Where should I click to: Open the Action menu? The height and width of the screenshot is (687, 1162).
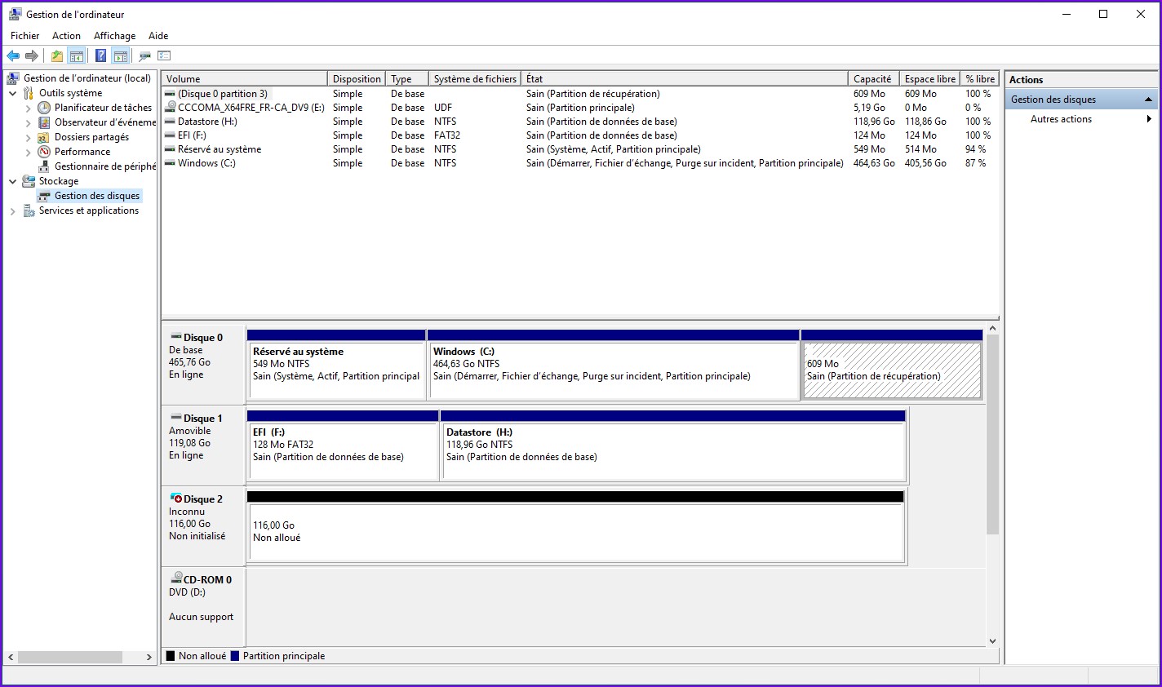tap(66, 36)
